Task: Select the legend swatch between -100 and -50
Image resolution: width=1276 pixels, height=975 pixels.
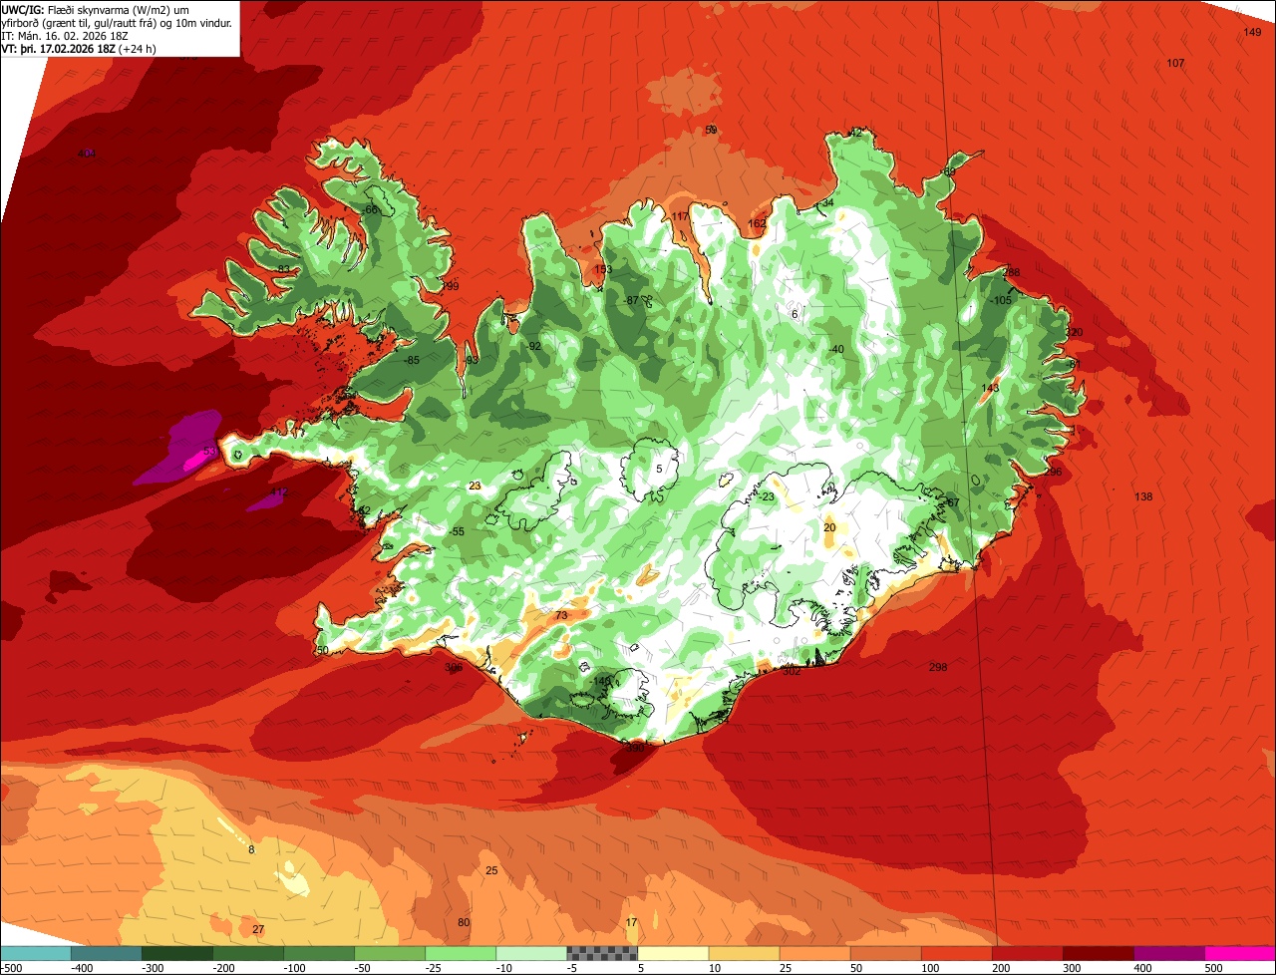Action: 319,953
